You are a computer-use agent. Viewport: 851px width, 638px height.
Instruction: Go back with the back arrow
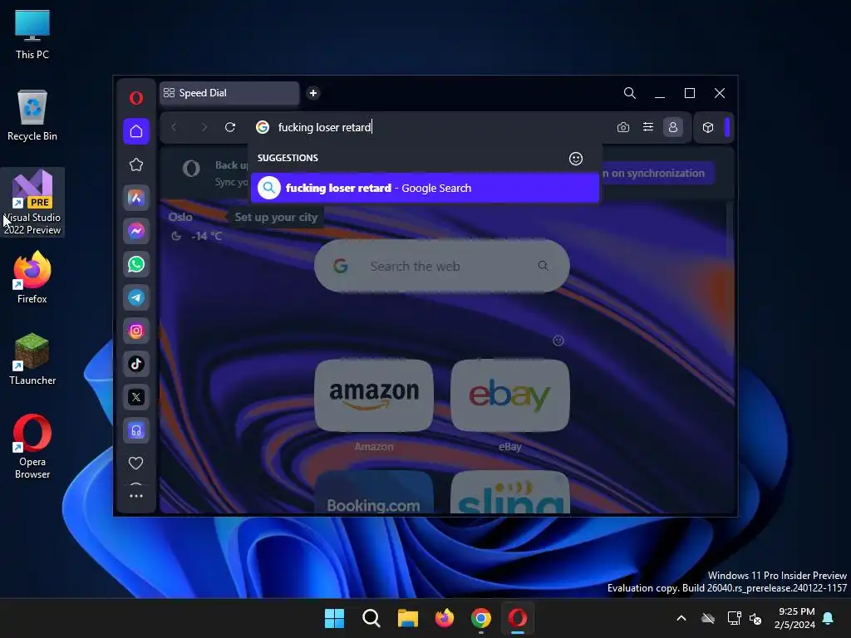click(174, 127)
